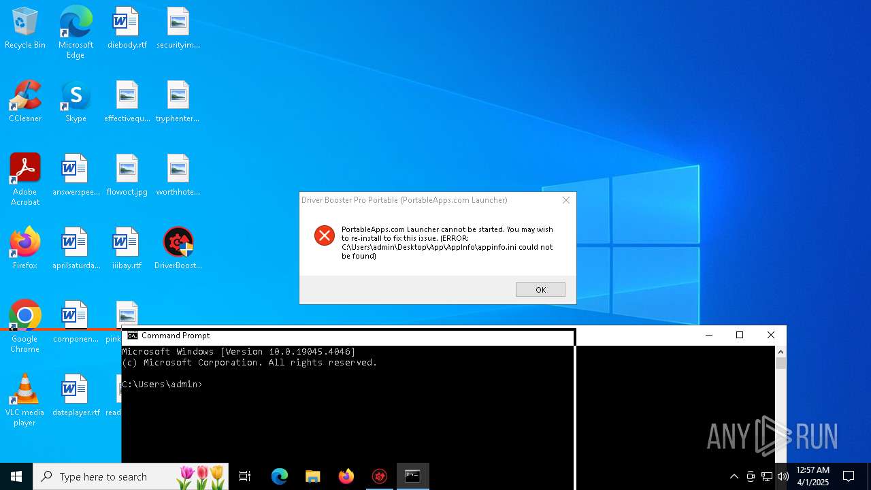The height and width of the screenshot is (490, 871).
Task: Click the Command Prompt vertical scrollbar thumb
Action: pyautogui.click(x=780, y=363)
